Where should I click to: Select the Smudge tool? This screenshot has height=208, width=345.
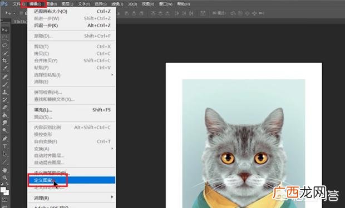coord(4,123)
